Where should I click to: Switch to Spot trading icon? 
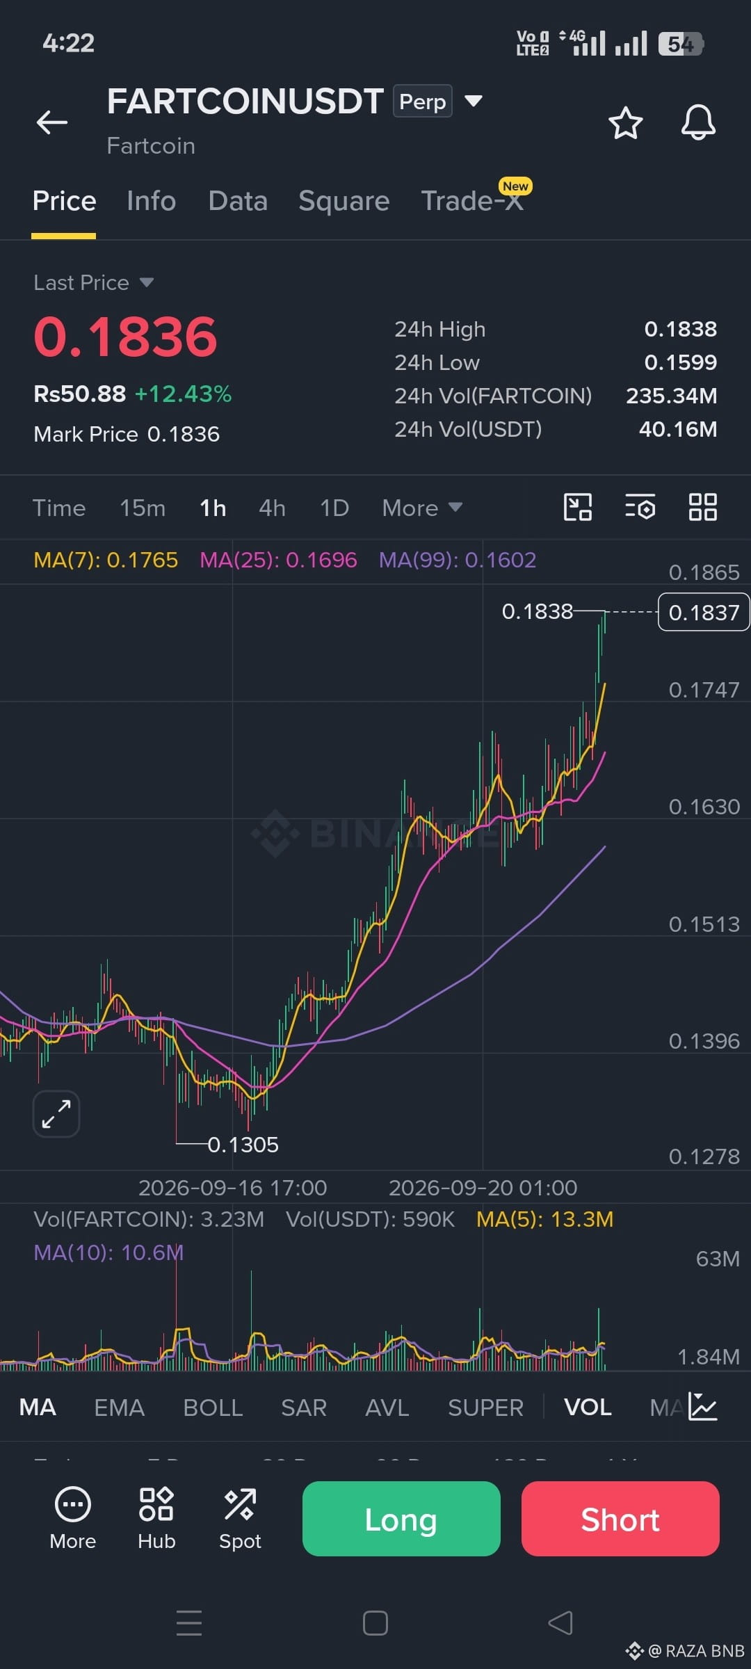tap(240, 1518)
